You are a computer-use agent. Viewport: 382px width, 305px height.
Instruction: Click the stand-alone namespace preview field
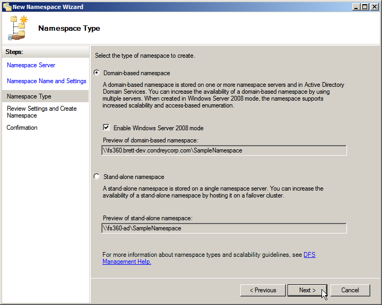224,228
